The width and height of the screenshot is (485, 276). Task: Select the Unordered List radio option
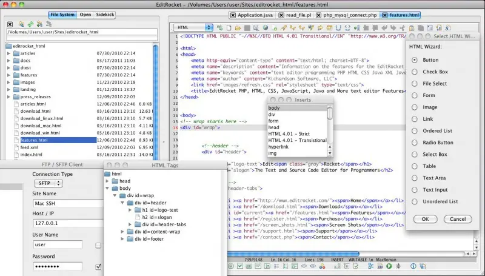(x=415, y=202)
